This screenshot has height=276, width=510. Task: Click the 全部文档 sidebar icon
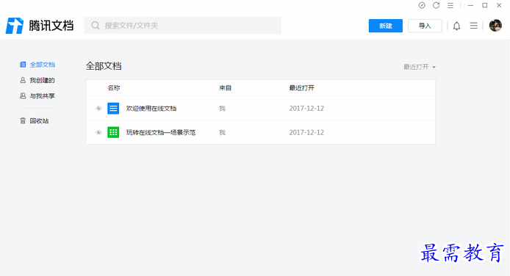[23, 65]
